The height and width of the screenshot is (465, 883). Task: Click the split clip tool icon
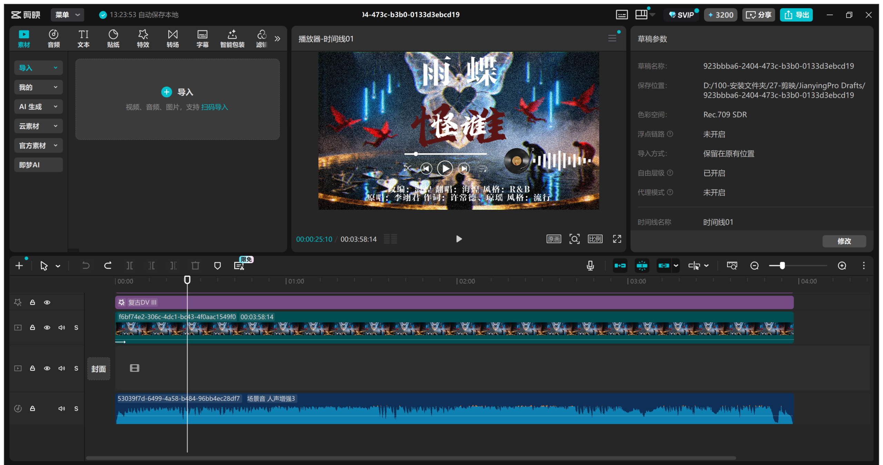[x=130, y=266]
